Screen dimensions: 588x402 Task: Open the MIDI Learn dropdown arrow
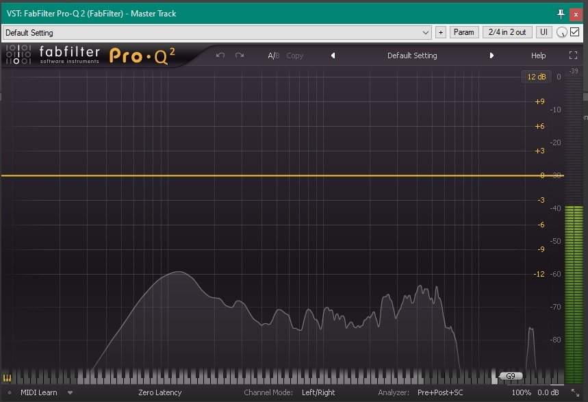pos(70,392)
